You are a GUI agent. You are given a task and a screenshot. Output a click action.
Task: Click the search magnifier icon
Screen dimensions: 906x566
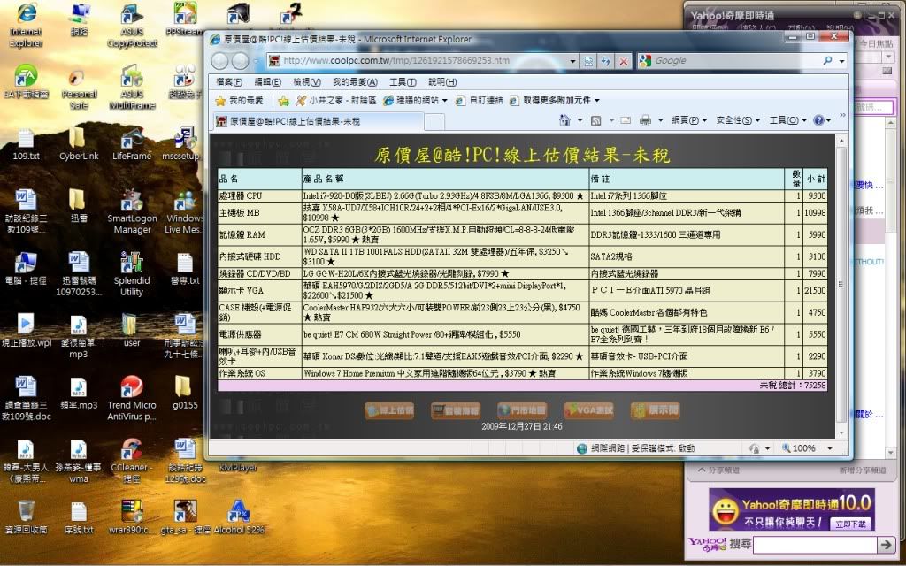[828, 61]
